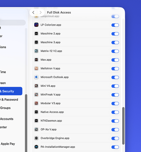
Task: Click the NTKDaemon.app label
Action: click(51, 121)
